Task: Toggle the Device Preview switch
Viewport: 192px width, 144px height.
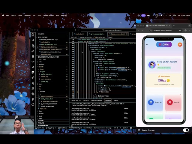Action: [186, 130]
